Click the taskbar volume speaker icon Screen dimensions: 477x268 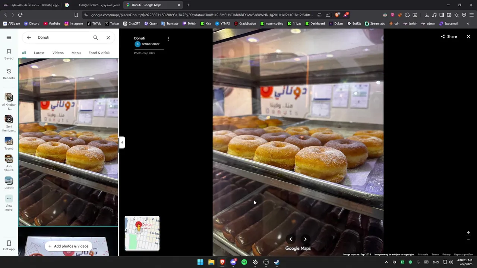click(451, 262)
